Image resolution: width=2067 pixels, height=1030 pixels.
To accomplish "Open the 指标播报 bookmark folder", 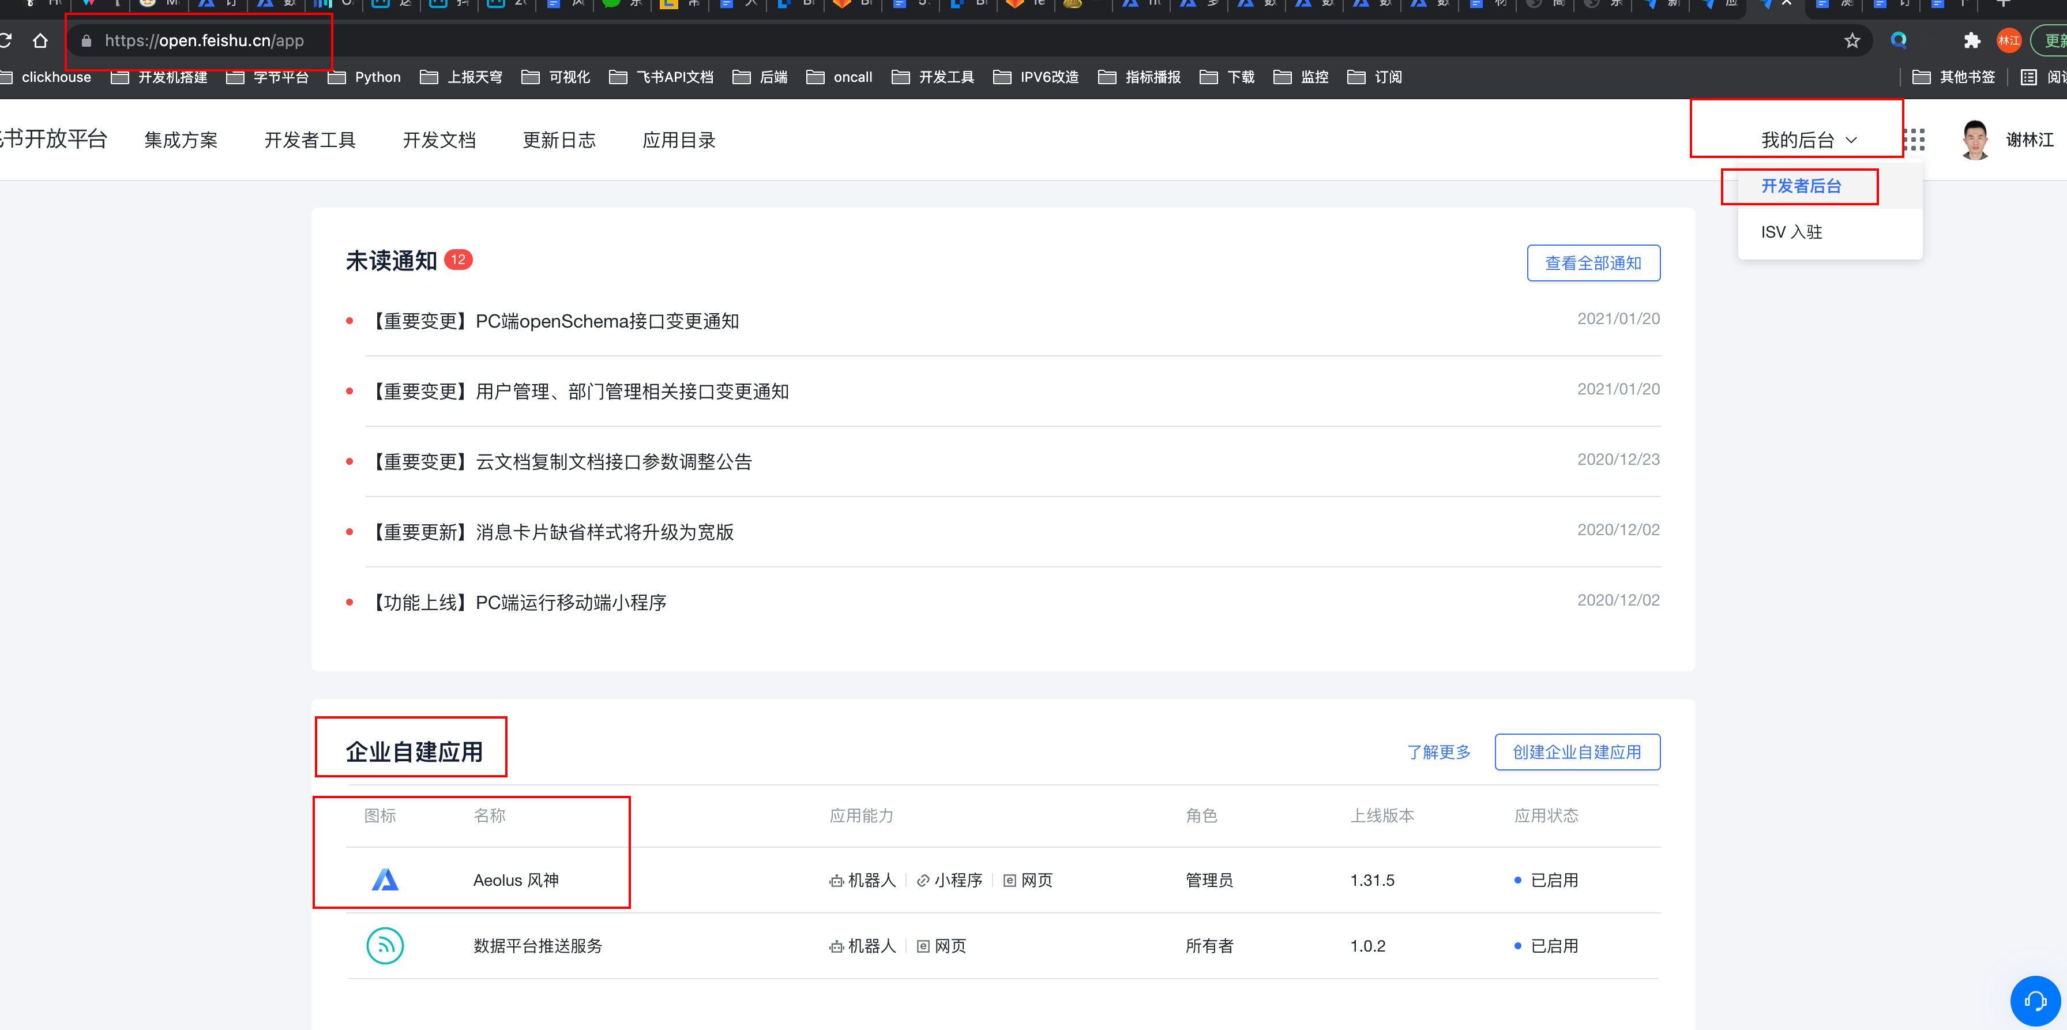I will click(1140, 77).
